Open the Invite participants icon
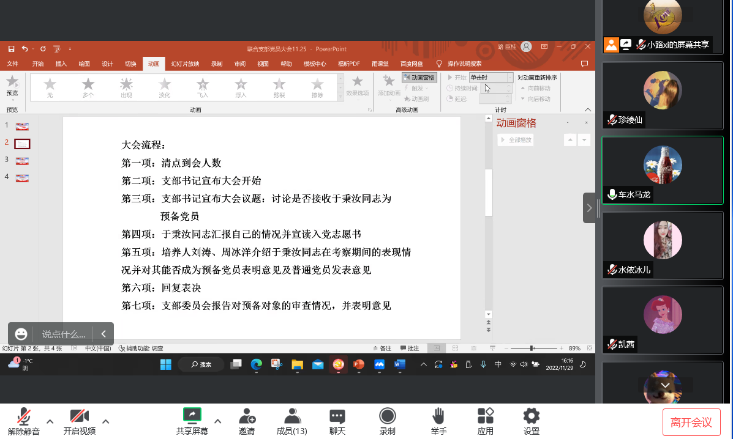733x439 pixels. click(247, 416)
